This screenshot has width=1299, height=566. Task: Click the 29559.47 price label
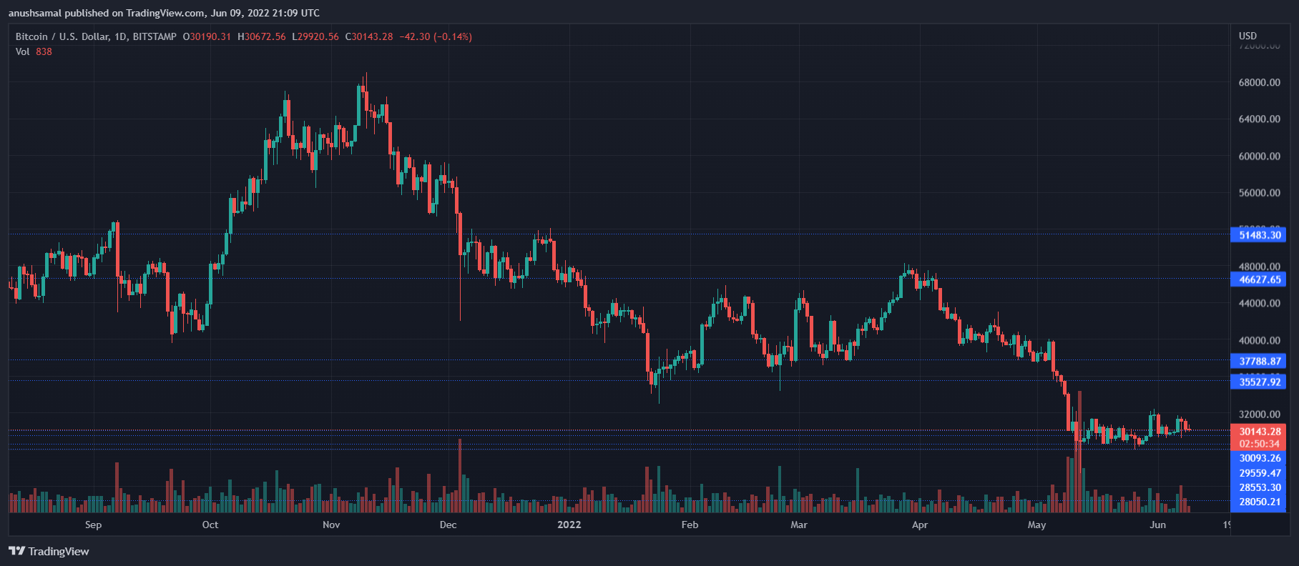[x=1258, y=473]
